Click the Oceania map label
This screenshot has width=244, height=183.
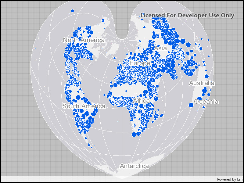click(x=206, y=102)
